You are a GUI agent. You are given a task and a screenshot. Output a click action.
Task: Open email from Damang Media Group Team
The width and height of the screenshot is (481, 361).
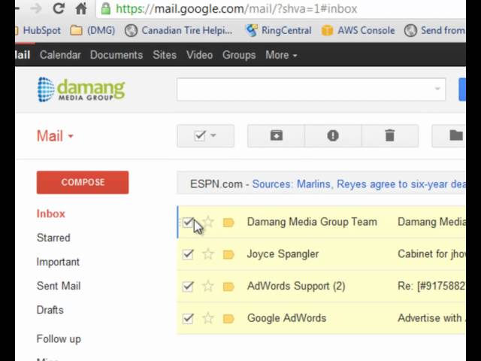pyautogui.click(x=313, y=222)
